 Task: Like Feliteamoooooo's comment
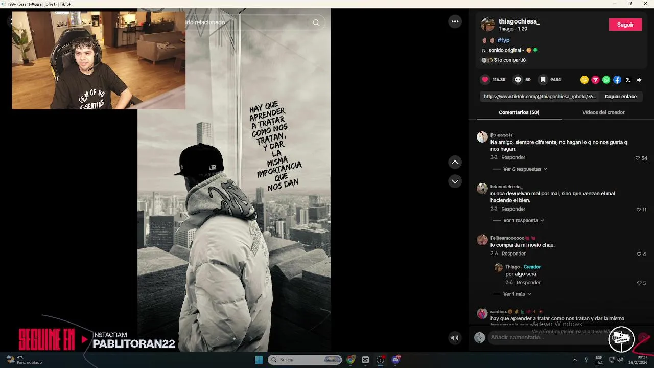click(x=639, y=254)
